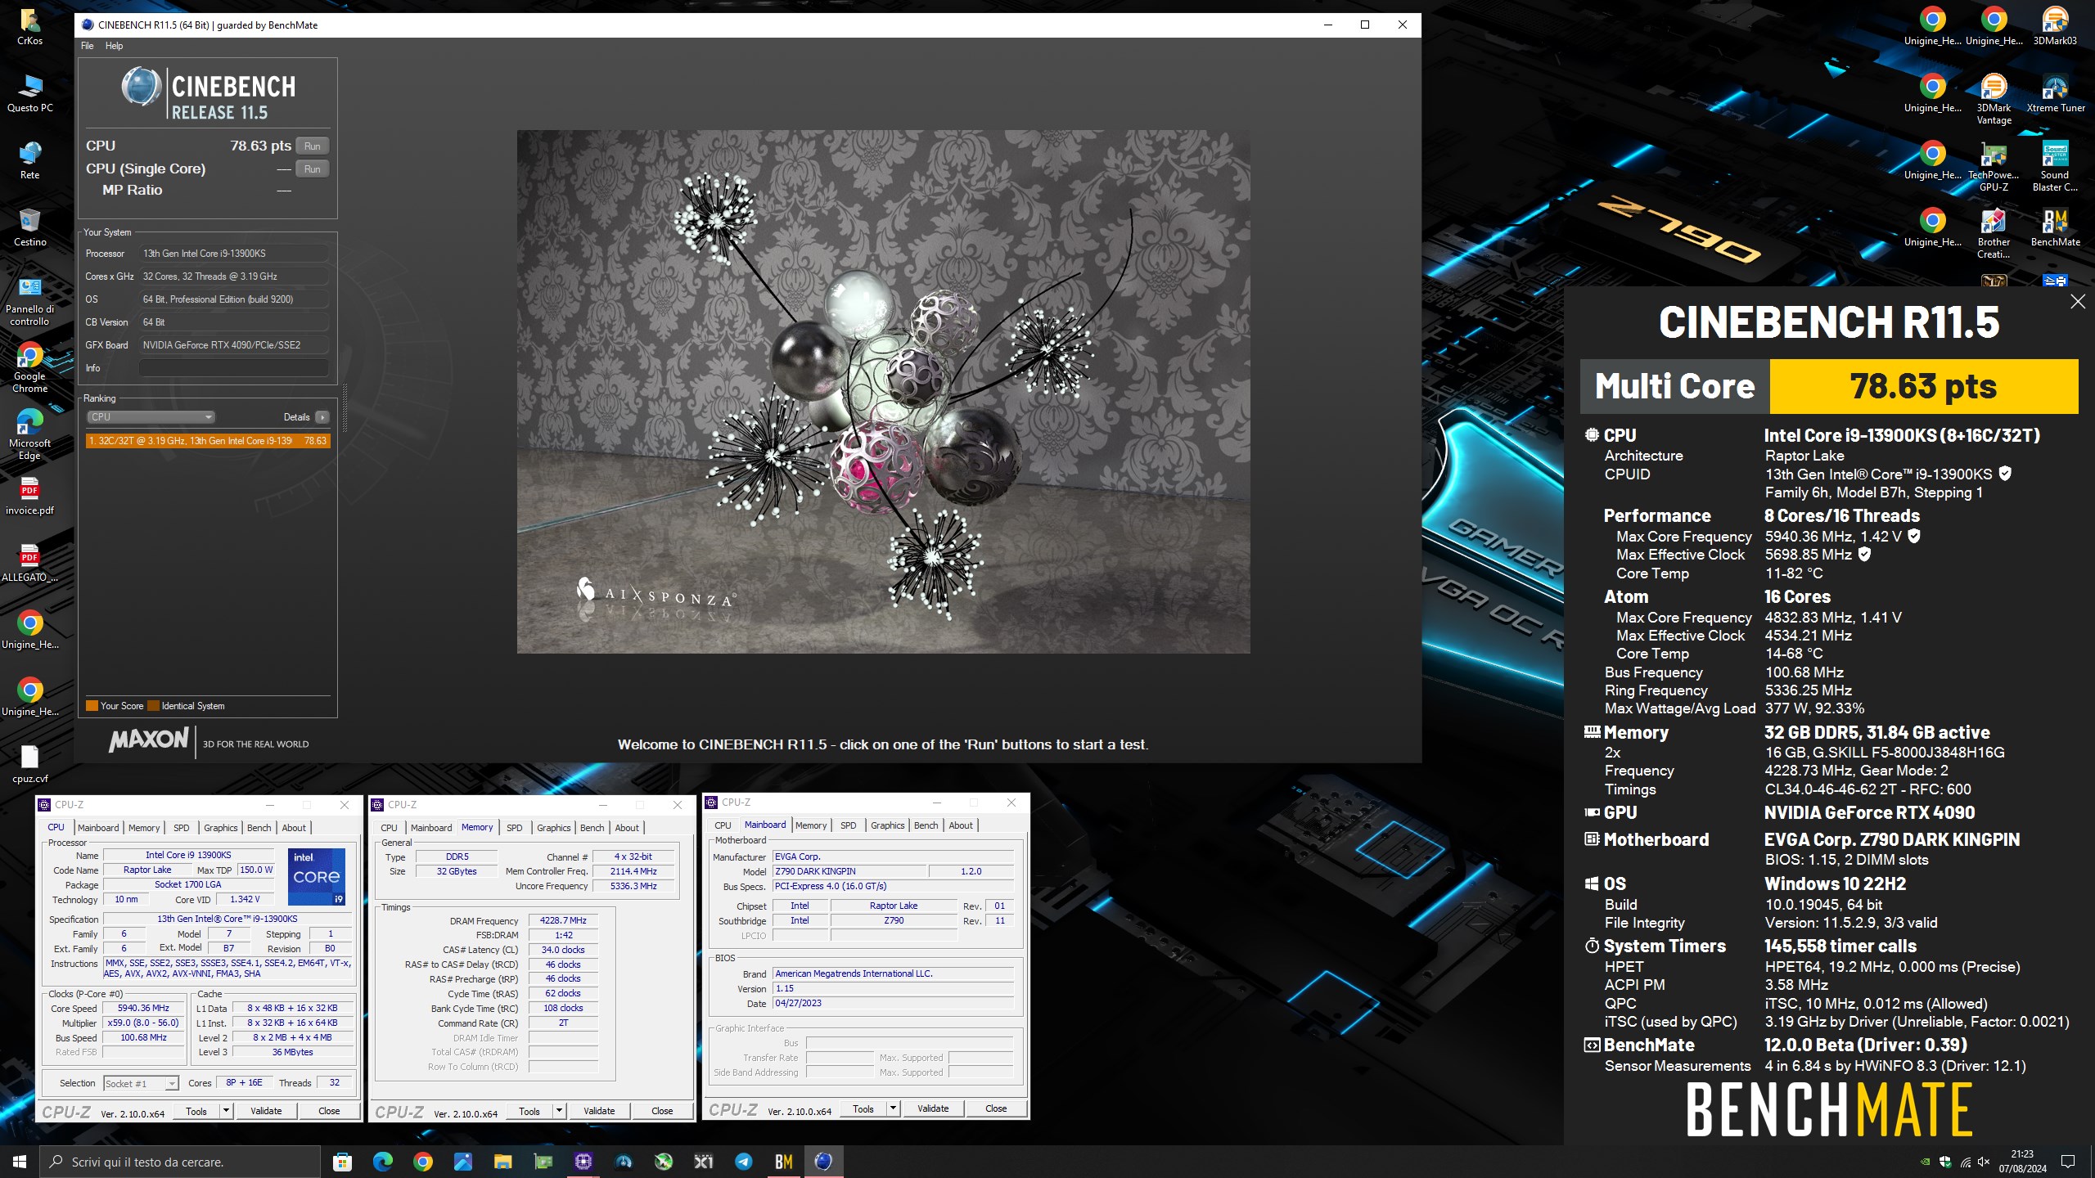Open Bench tab in first CPU-Z window
The width and height of the screenshot is (2095, 1178).
point(259,828)
